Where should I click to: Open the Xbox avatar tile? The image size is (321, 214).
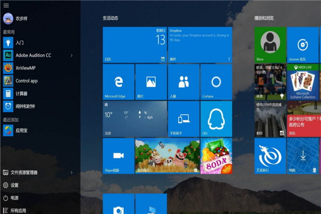(270, 44)
